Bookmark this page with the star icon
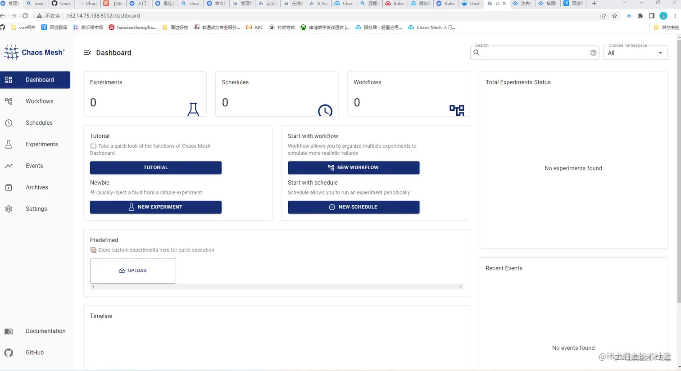Viewport: 681px width, 371px height. pos(615,16)
